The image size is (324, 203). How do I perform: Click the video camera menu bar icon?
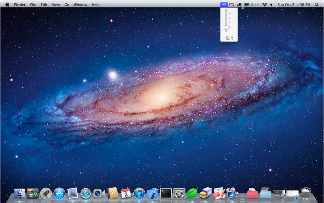point(232,4)
